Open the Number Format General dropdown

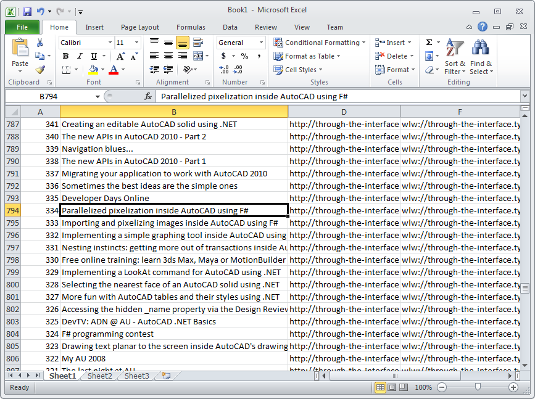click(x=261, y=43)
